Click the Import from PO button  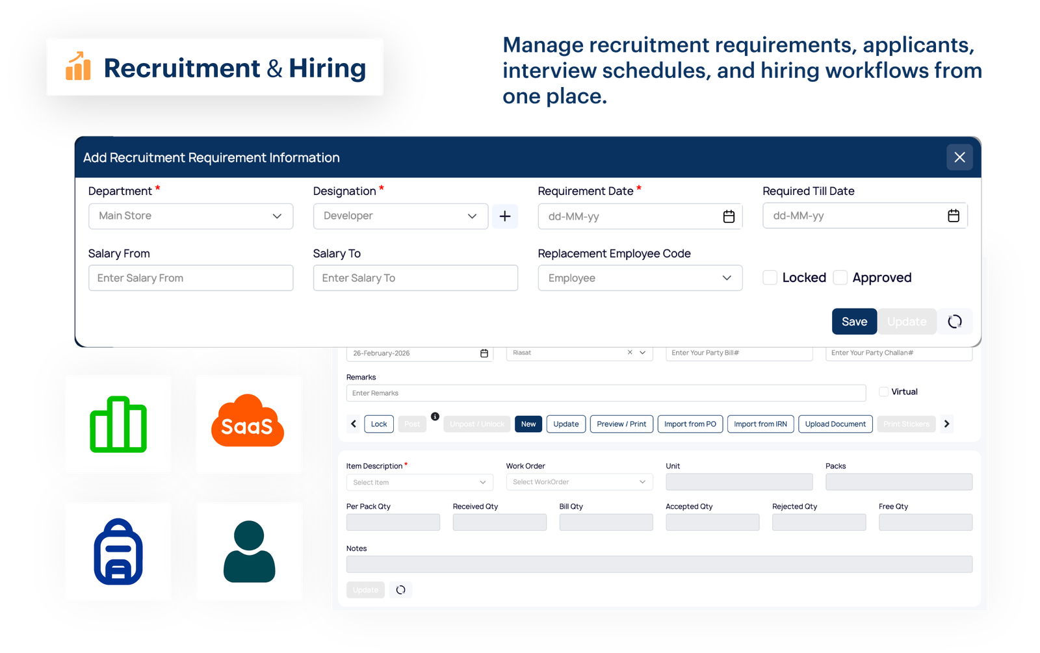click(x=690, y=424)
